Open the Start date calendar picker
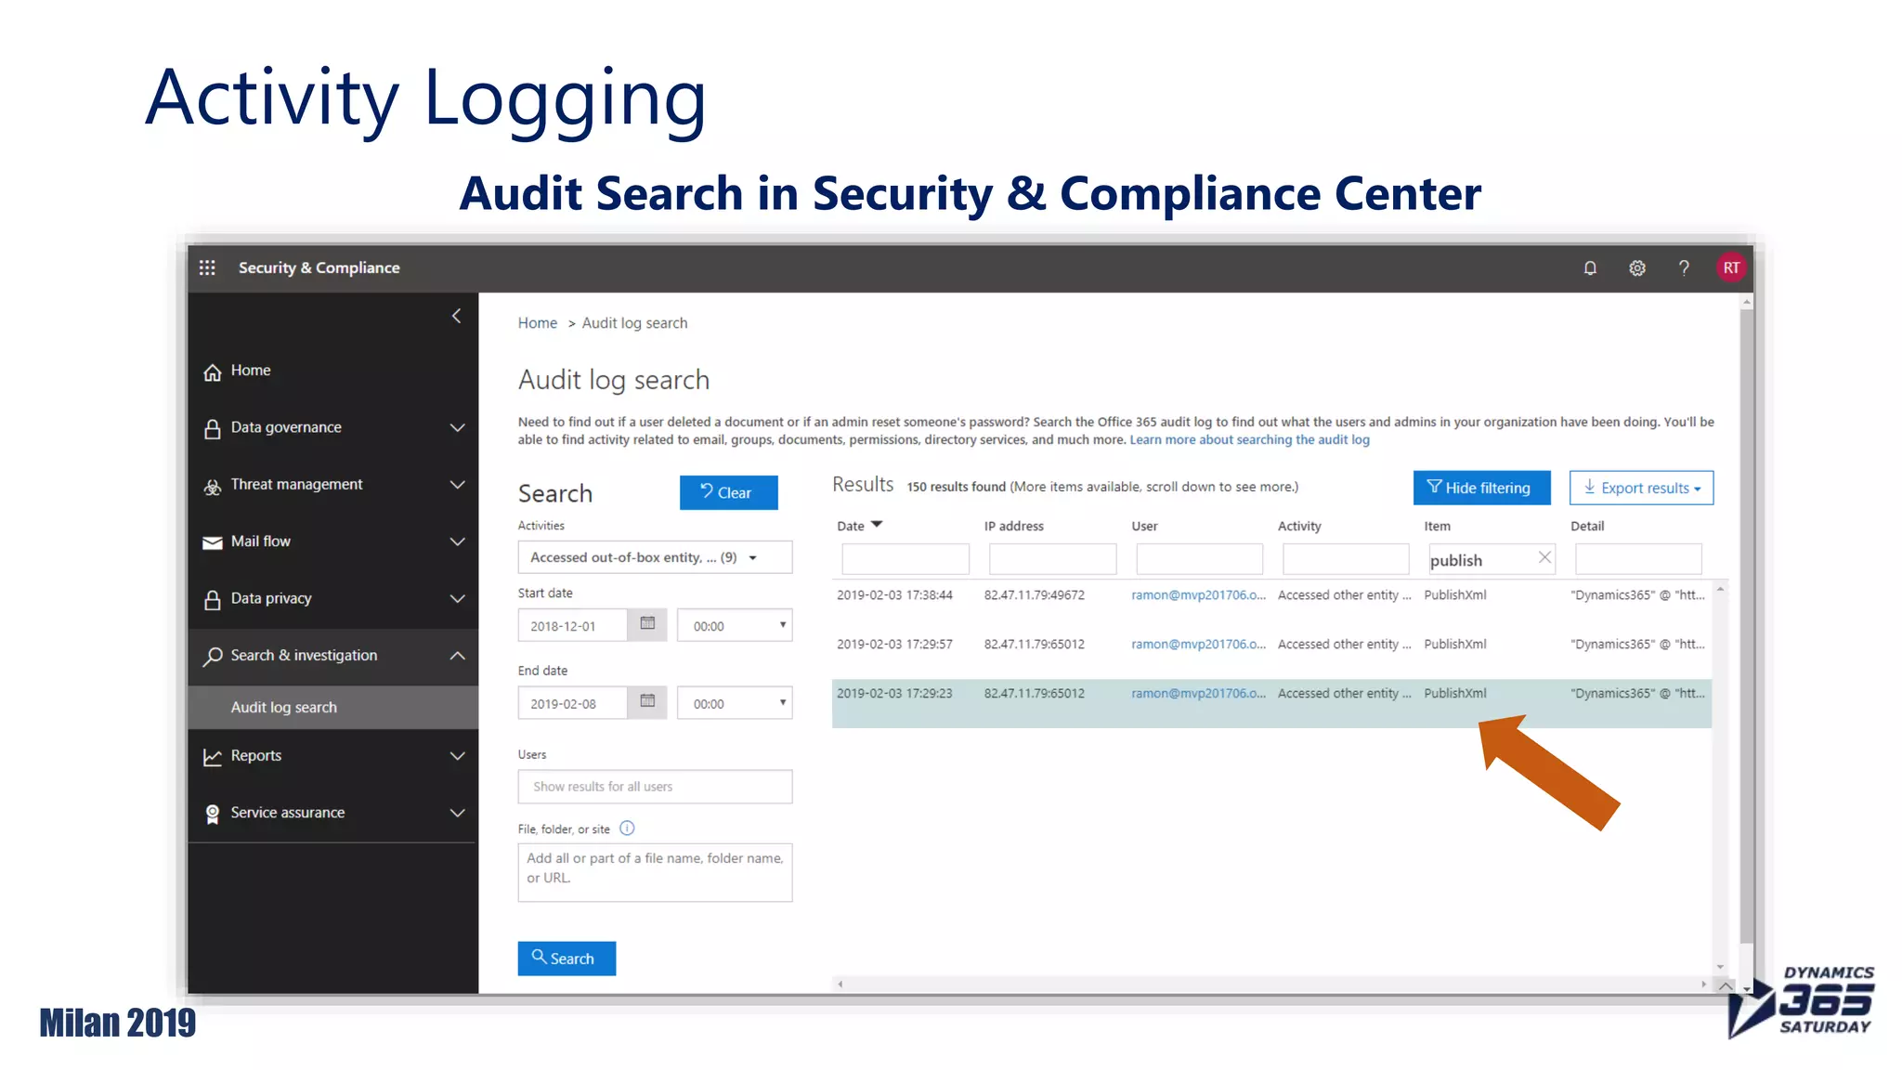 click(x=647, y=624)
